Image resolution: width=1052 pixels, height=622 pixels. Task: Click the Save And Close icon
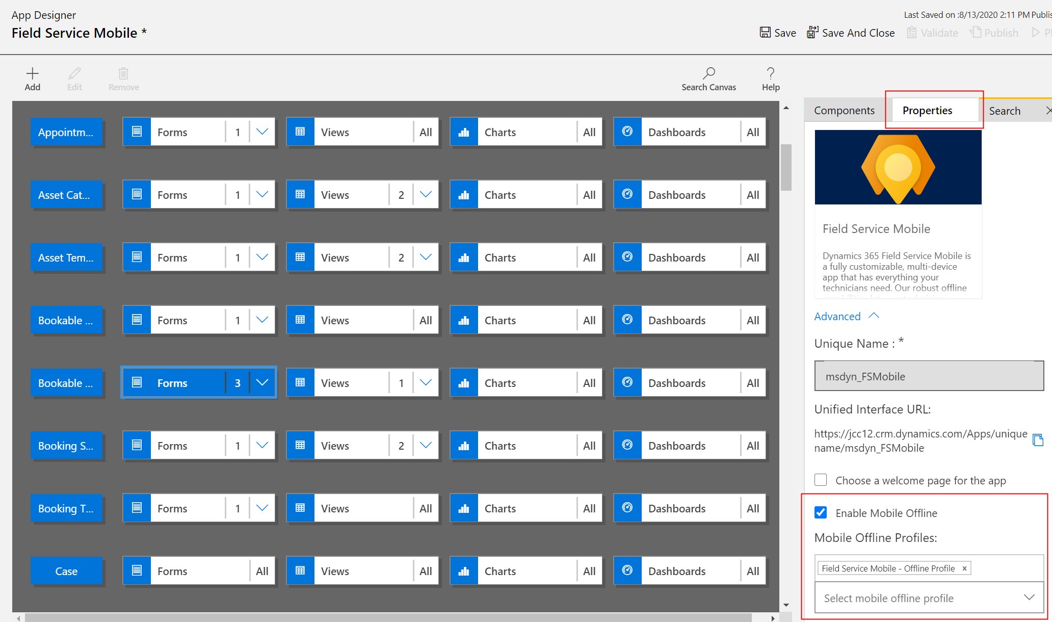click(812, 33)
